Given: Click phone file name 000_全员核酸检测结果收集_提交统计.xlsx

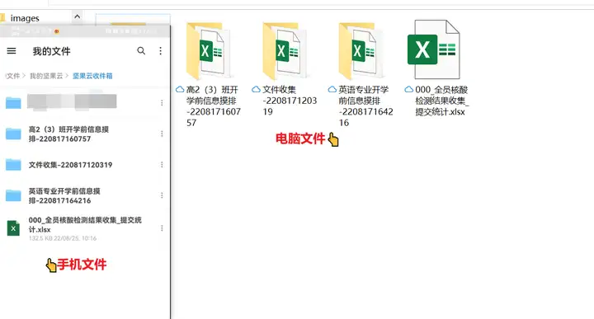Looking at the screenshot, I should (85, 225).
